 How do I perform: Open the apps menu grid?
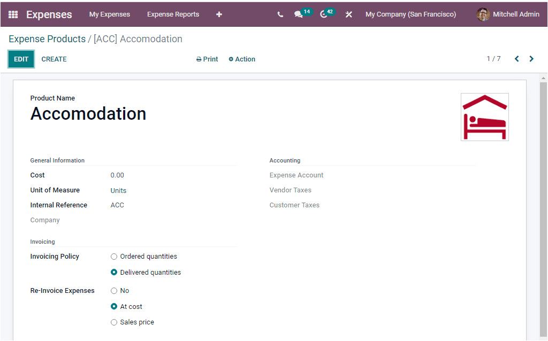coord(12,14)
